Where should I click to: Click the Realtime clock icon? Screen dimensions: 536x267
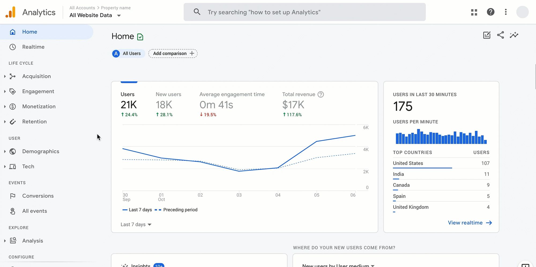pos(13,47)
